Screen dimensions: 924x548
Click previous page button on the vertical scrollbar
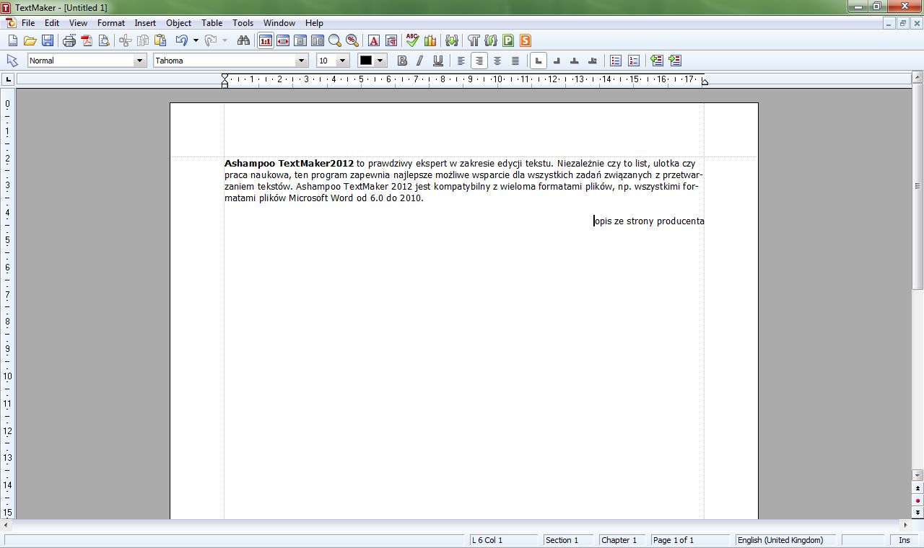[x=918, y=488]
